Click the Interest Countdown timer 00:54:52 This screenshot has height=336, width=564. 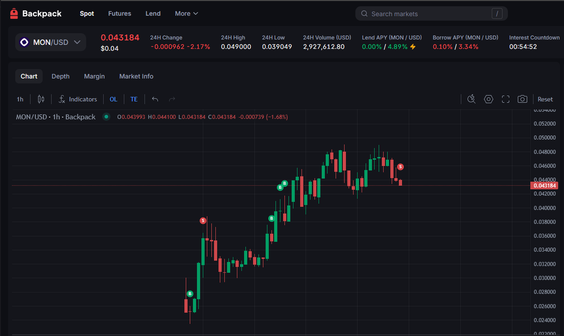pos(523,47)
